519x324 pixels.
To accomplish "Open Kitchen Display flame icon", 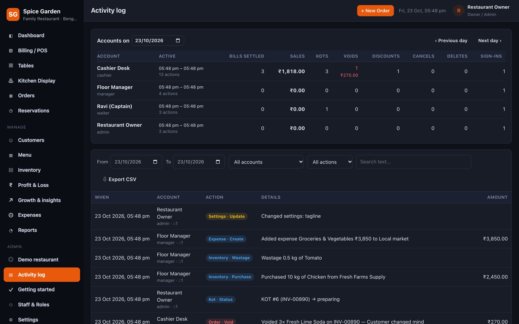I will [x=11, y=81].
